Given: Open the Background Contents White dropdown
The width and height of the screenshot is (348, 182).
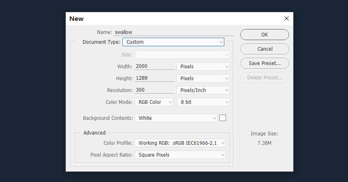Looking at the screenshot, I should coord(176,118).
